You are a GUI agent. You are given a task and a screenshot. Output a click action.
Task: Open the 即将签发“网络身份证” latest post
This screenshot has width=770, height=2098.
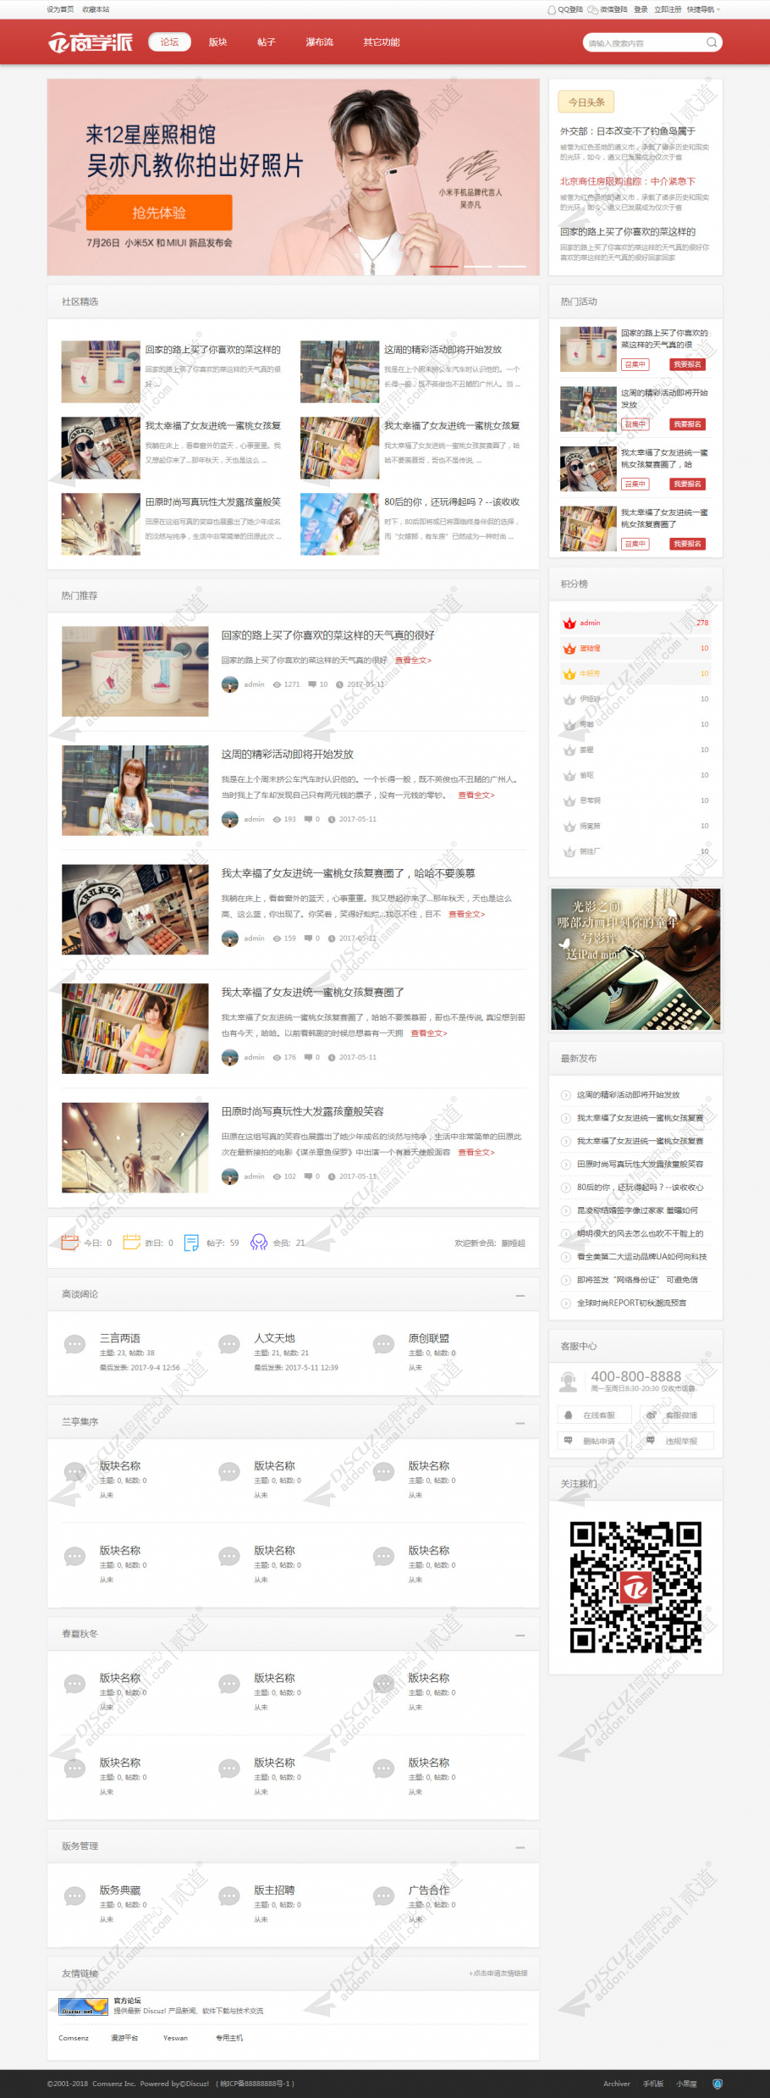tap(638, 1280)
